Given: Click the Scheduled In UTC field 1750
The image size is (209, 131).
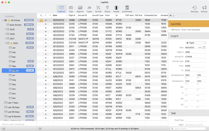Looking at the screenshot, I should coord(189,81).
